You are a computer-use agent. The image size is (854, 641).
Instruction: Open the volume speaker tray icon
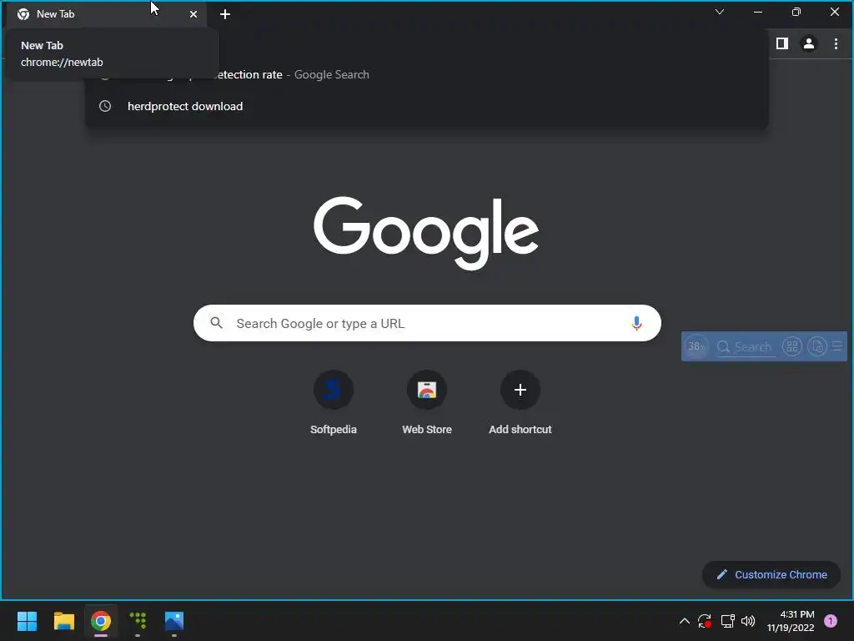coord(748,621)
